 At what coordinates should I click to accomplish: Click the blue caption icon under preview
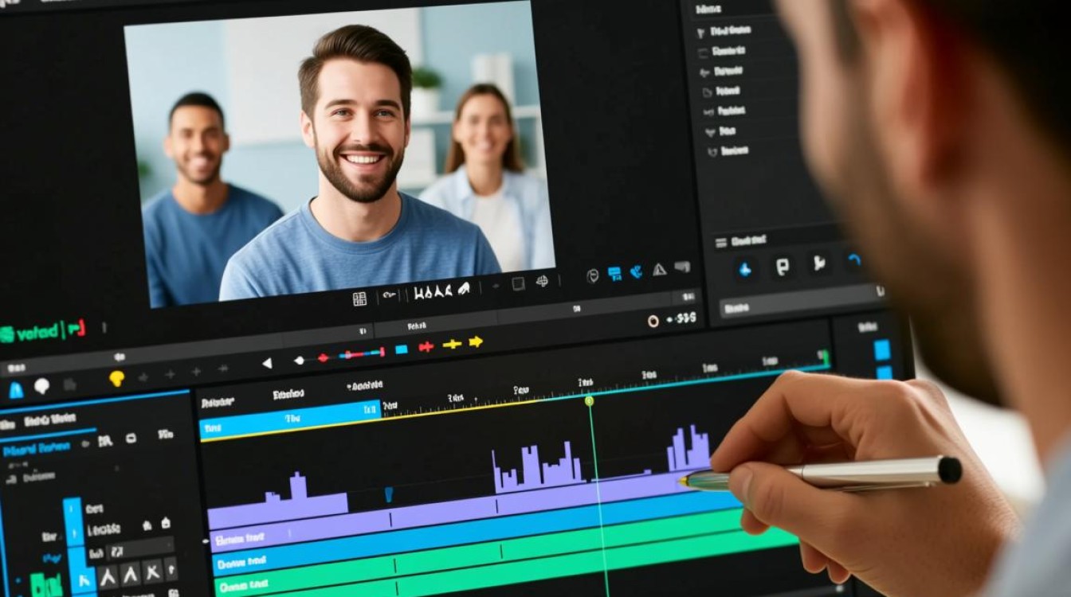click(614, 274)
